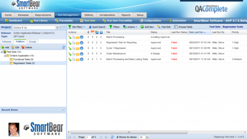The image size is (247, 139).
Task: Delete the selected folder
Action: pyautogui.click(x=27, y=47)
